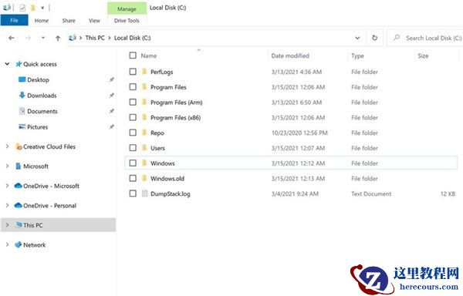Viewport: 463px width, 296px height.
Task: Open the Drive Tools tab
Action: [127, 21]
